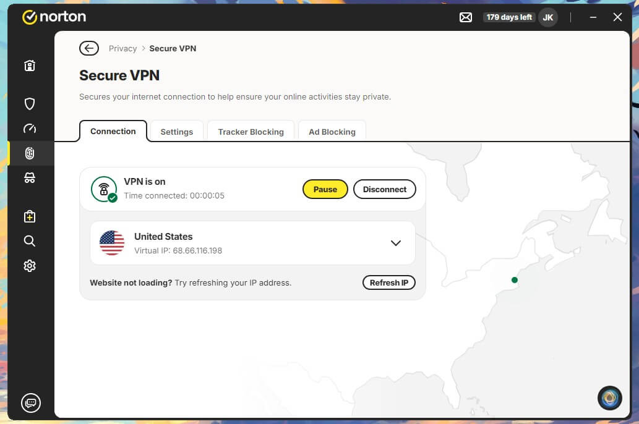Open the Norton home dashboard icon
Image resolution: width=639 pixels, height=424 pixels.
coord(29,66)
